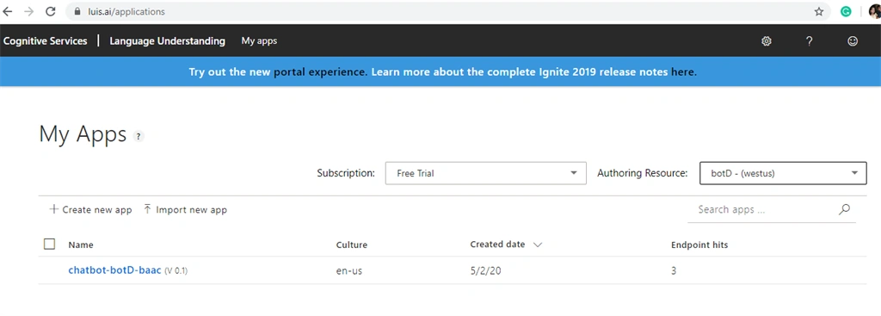
Task: Open Language Understanding in the header
Action: [168, 41]
